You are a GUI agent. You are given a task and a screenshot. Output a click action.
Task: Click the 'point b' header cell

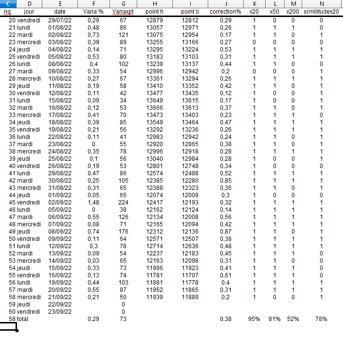(190, 12)
